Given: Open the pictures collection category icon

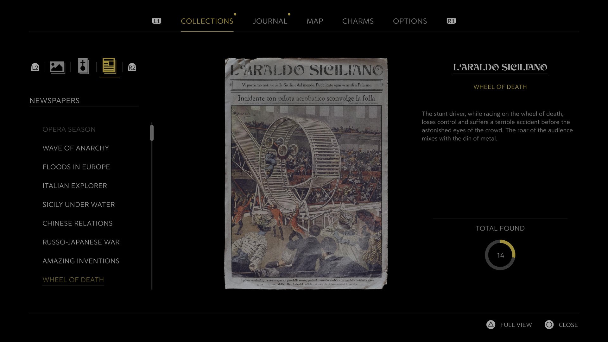Looking at the screenshot, I should pos(57,67).
